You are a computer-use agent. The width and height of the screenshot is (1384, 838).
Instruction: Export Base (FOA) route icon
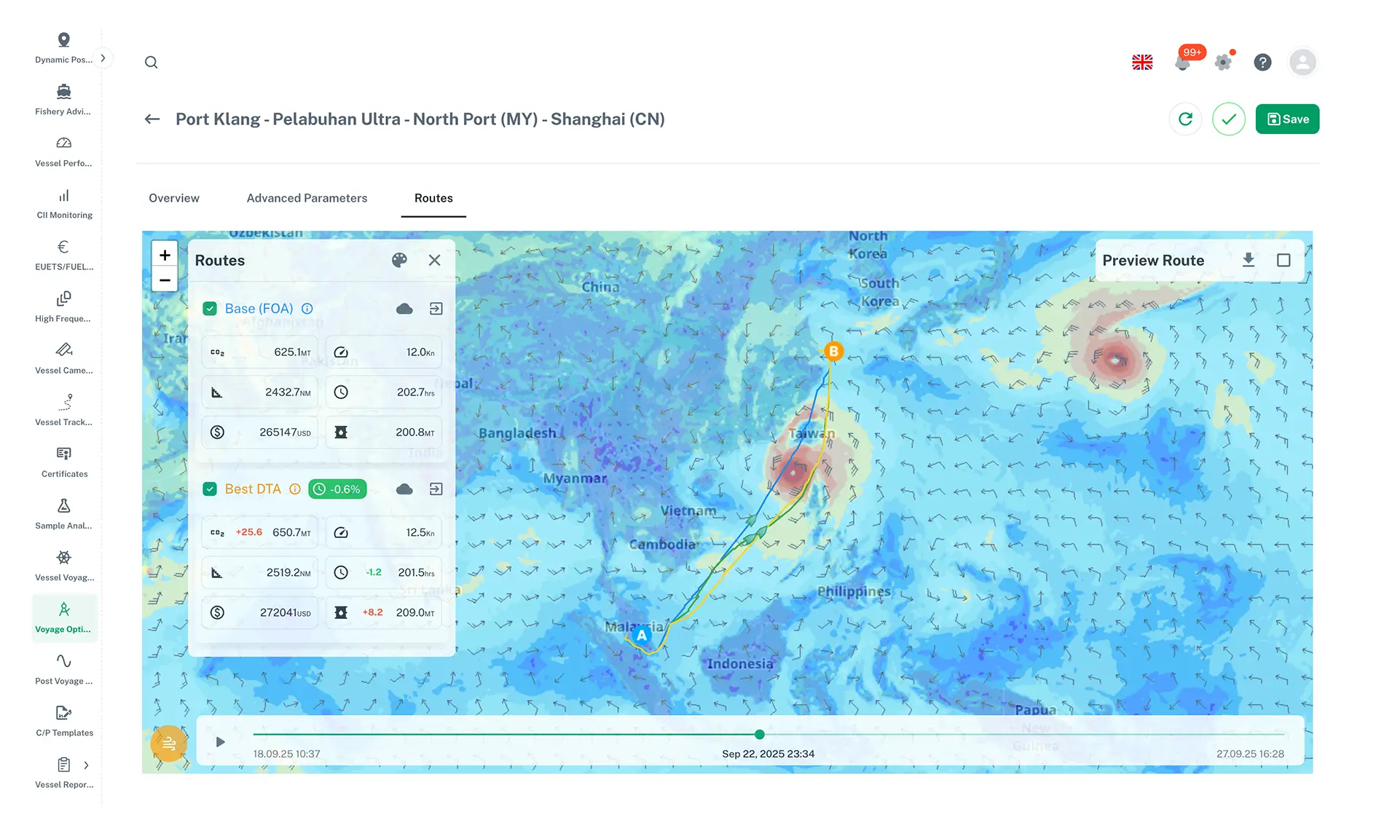[x=436, y=309]
